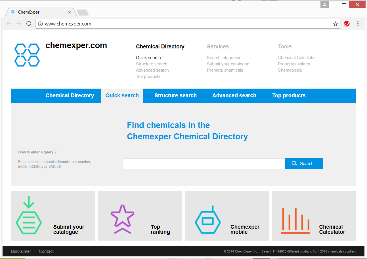The image size is (367, 259).
Task: Select the Chemical Directory nav tab
Action: click(70, 96)
